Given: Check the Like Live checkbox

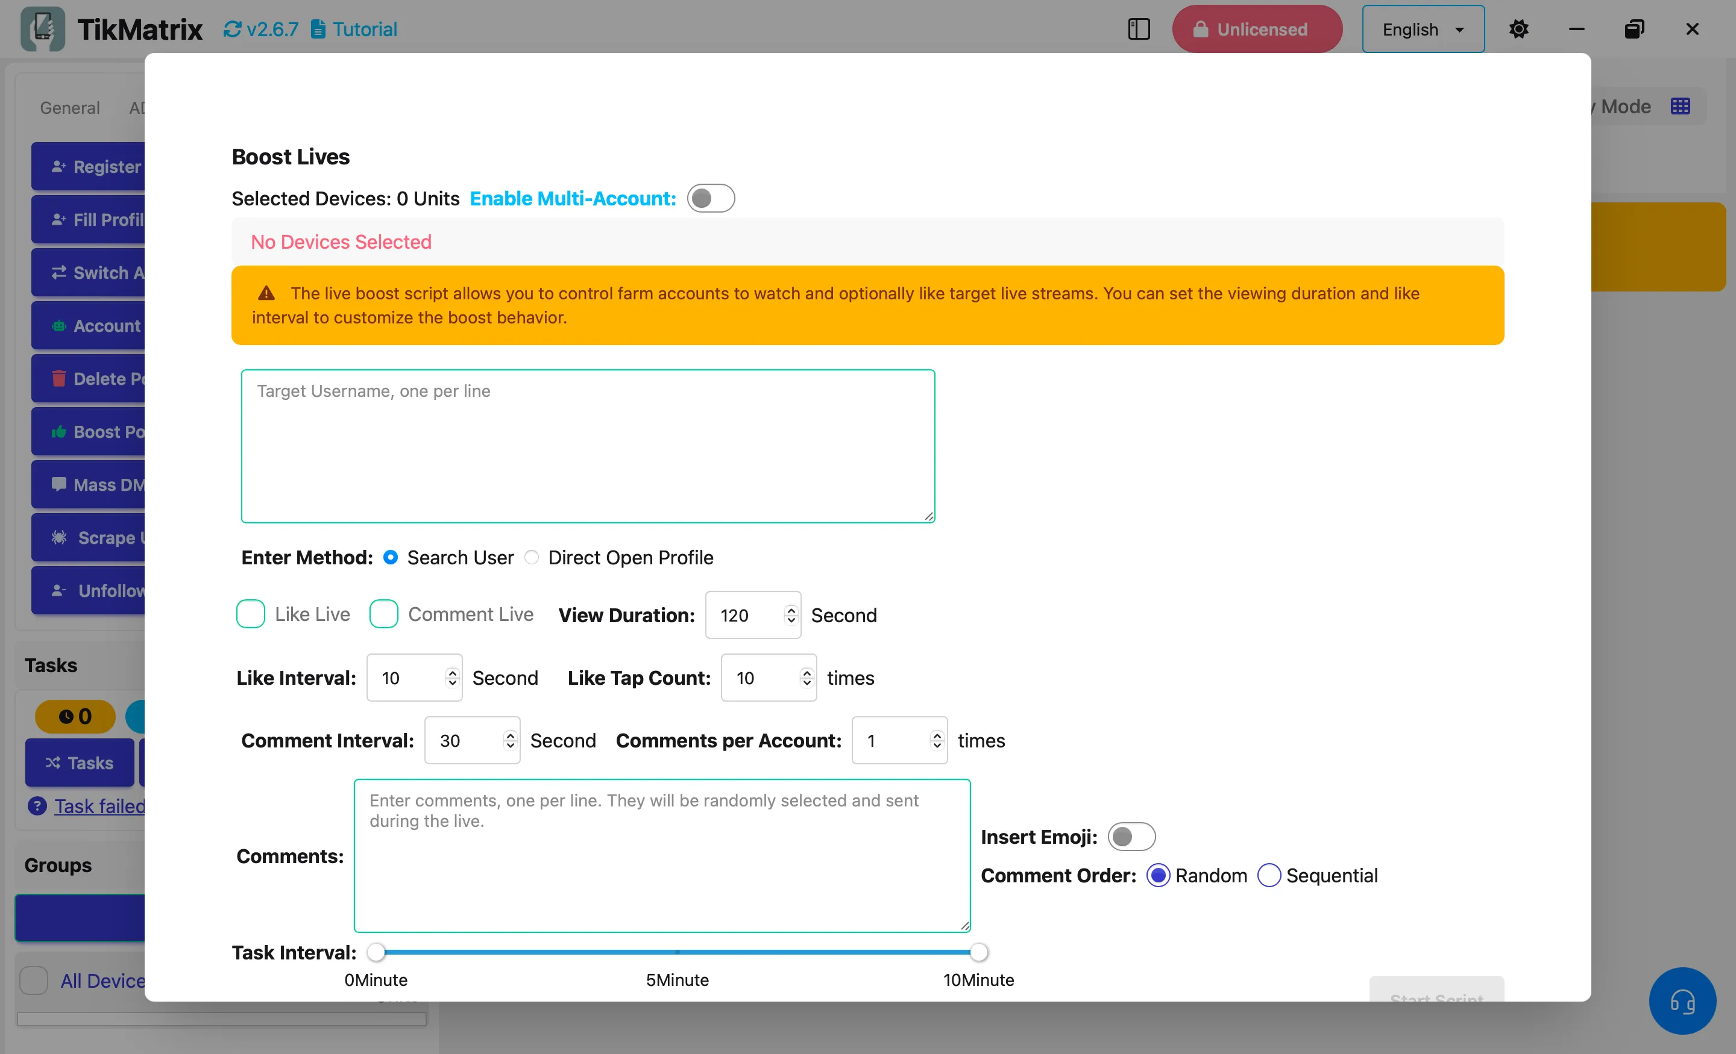Looking at the screenshot, I should click(x=250, y=614).
